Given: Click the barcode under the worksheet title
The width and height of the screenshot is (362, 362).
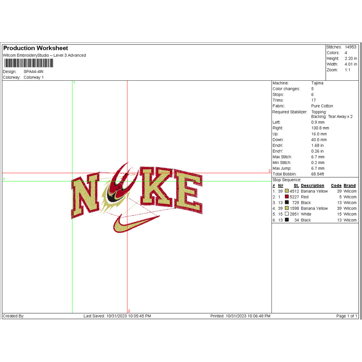Looking at the screenshot, I should tap(28, 63).
